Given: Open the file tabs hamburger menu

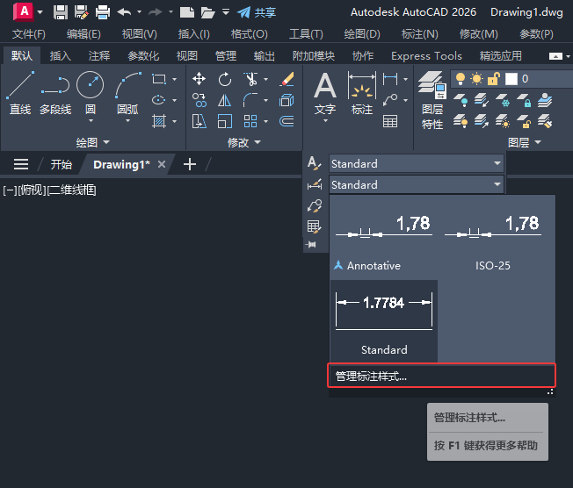Looking at the screenshot, I should click(x=21, y=164).
